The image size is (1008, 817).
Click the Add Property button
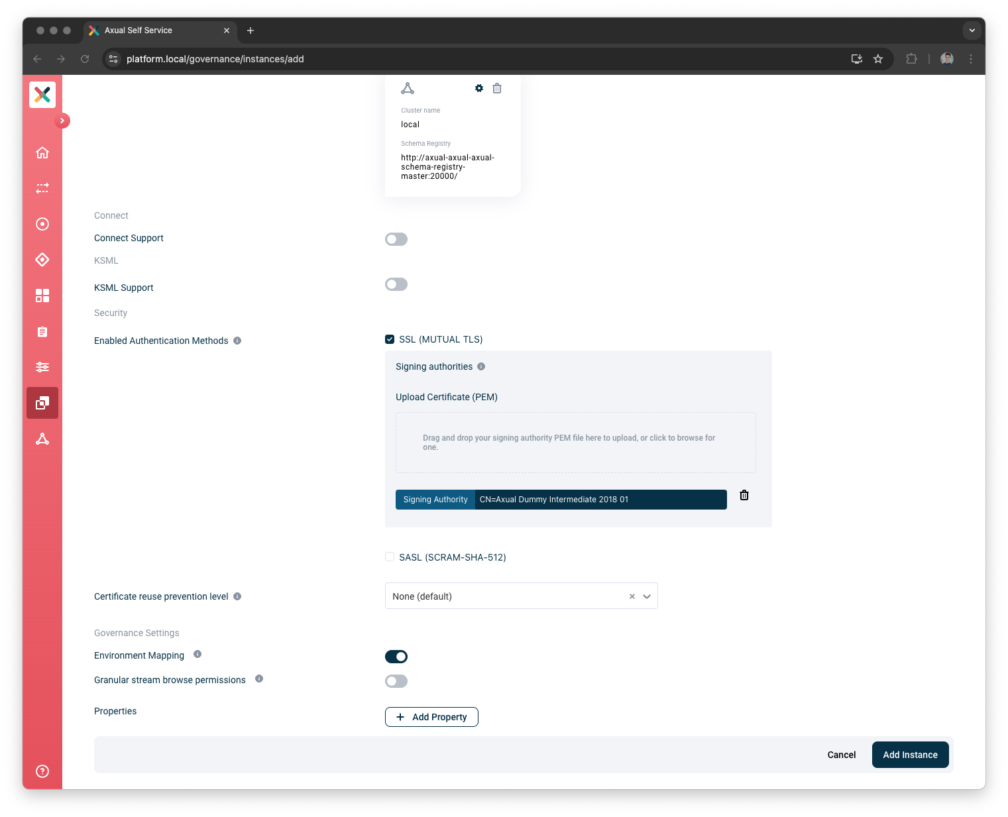(x=431, y=717)
